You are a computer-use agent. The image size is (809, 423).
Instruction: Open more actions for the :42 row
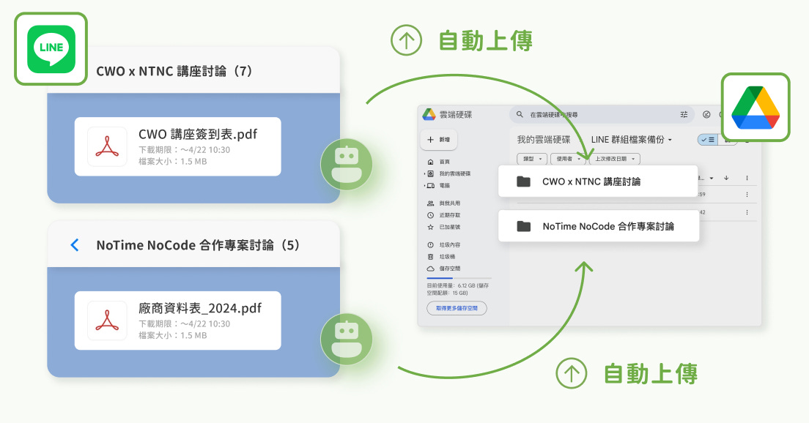tap(747, 212)
